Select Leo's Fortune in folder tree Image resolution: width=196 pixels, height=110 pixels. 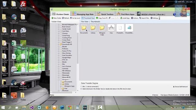coord(66,66)
